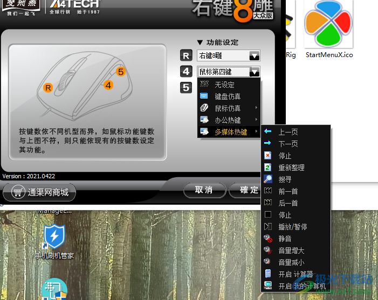Click orange 5 marker on mouse diagram

tap(121, 72)
